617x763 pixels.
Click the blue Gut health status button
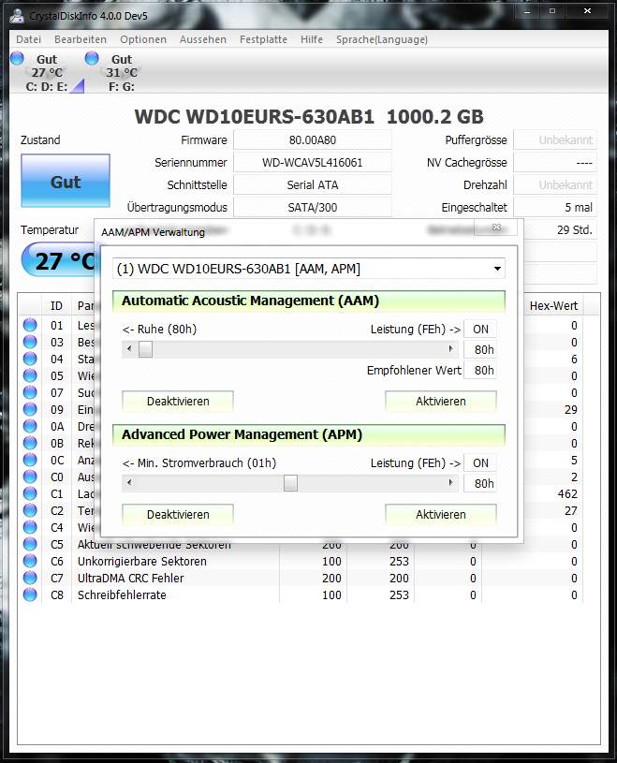[x=66, y=181]
